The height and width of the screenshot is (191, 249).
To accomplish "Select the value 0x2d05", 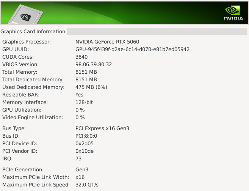I will 85,143.
